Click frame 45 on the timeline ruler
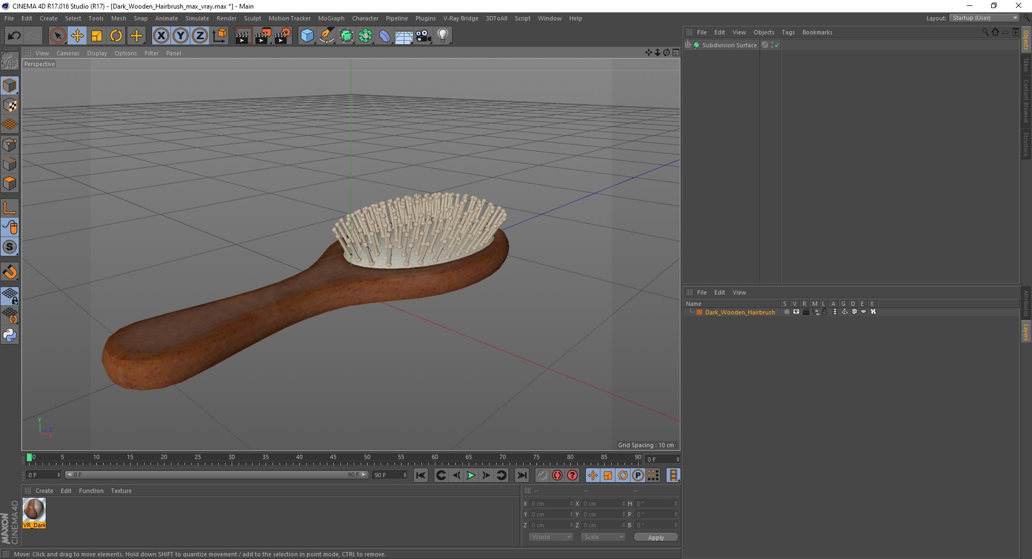The width and height of the screenshot is (1032, 559). (x=333, y=458)
